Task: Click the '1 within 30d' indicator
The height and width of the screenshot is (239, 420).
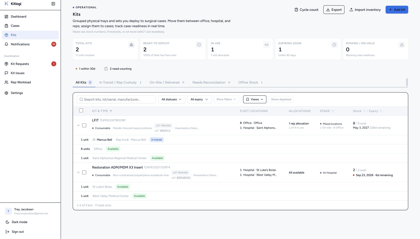Action: point(85,69)
